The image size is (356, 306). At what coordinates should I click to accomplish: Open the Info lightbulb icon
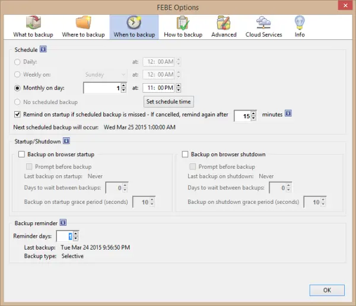point(300,23)
